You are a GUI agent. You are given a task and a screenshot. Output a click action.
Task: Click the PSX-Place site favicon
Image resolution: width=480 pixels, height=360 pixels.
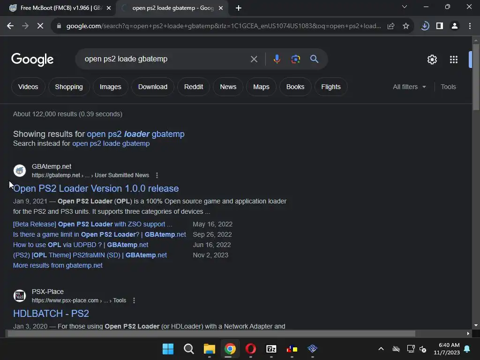tap(20, 296)
